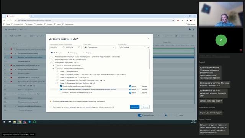The width and height of the screenshot is (245, 138).
Task: Uncheck Устройство бетонной подготовки checkbox
Action: [61, 86]
